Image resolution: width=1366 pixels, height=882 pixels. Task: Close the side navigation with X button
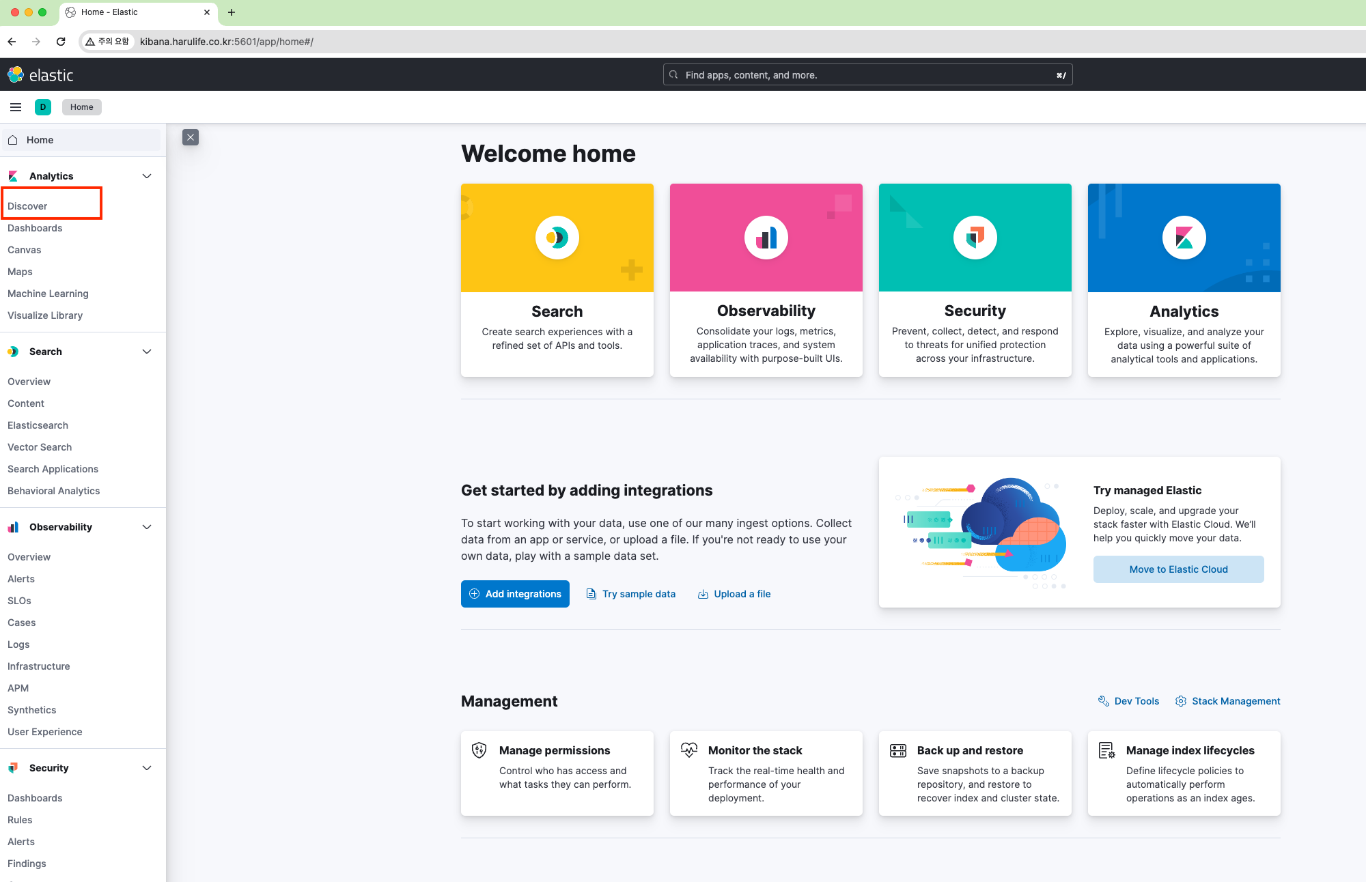pyautogui.click(x=191, y=137)
